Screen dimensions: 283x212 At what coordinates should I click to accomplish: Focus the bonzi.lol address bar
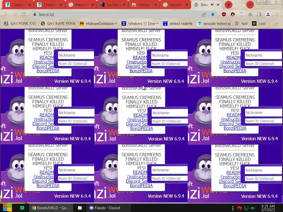(x=116, y=14)
